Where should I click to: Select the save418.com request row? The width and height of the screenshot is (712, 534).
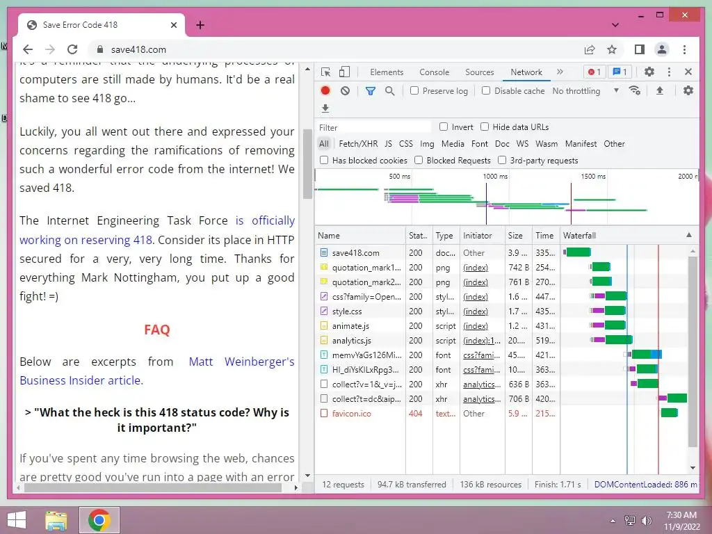tap(501, 252)
